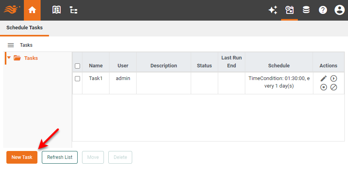
Task: Open the Help question mark icon
Action: point(323,10)
